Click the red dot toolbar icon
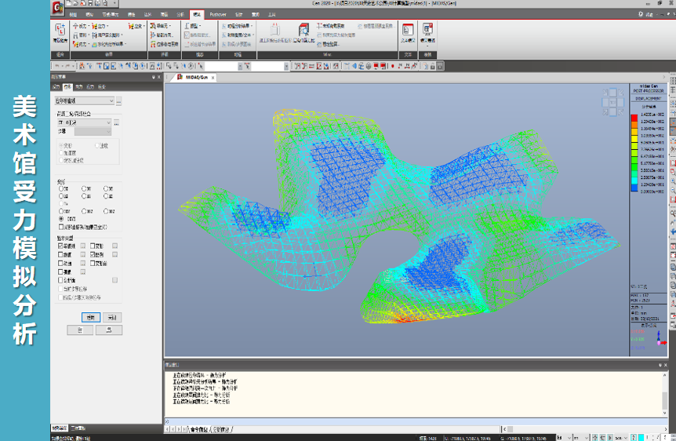 tap(393, 66)
